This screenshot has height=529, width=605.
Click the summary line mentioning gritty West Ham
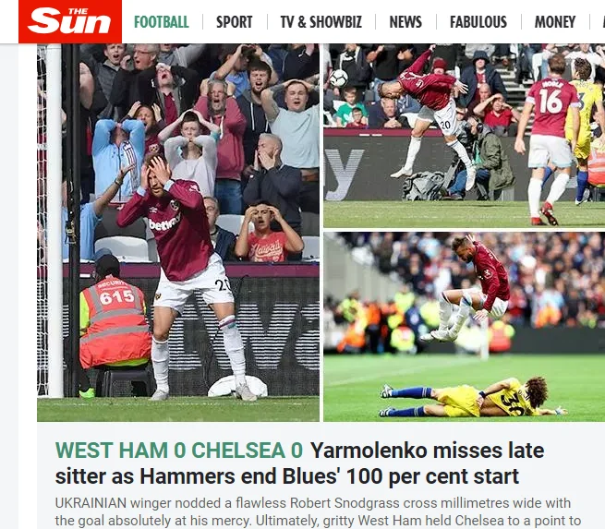coord(319,521)
